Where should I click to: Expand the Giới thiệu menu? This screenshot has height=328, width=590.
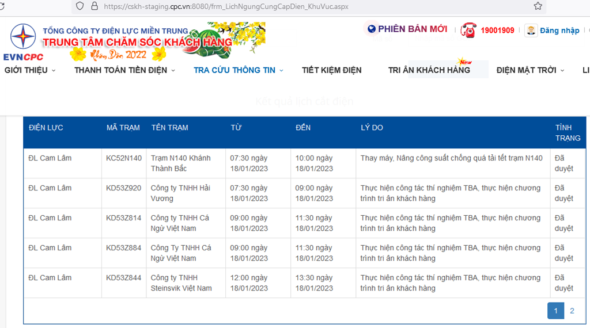(x=30, y=70)
